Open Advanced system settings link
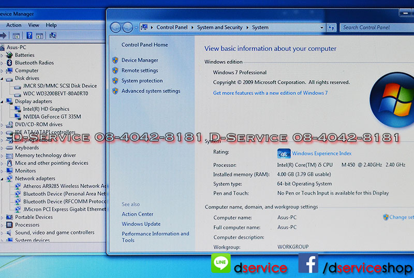Viewport: 414px width, 278px height. tap(151, 91)
